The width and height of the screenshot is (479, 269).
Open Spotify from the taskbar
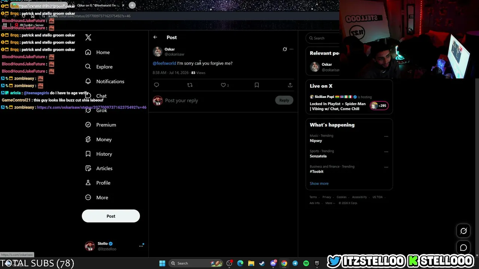[x=306, y=263]
